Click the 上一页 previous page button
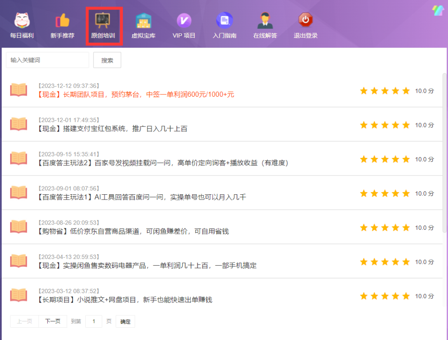This screenshot has height=340, width=448. click(x=24, y=321)
